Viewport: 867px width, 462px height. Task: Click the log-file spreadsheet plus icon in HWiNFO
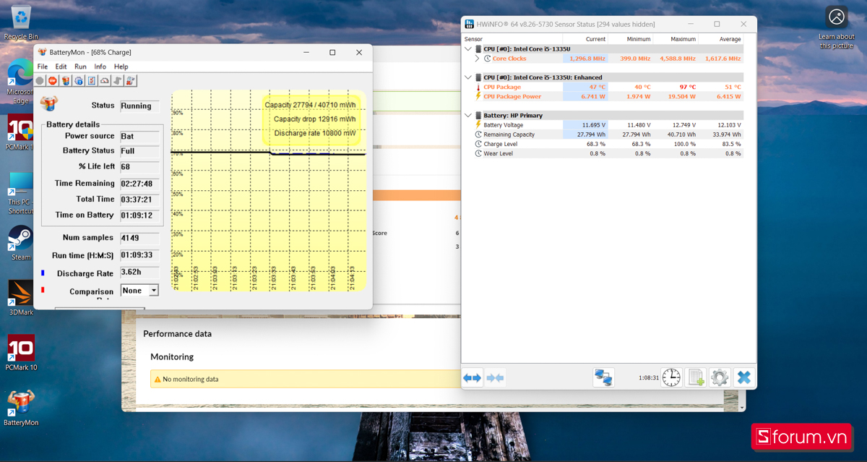point(696,377)
